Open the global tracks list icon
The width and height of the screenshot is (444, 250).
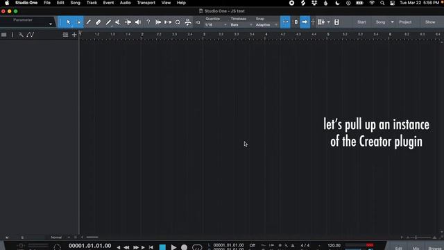65,35
